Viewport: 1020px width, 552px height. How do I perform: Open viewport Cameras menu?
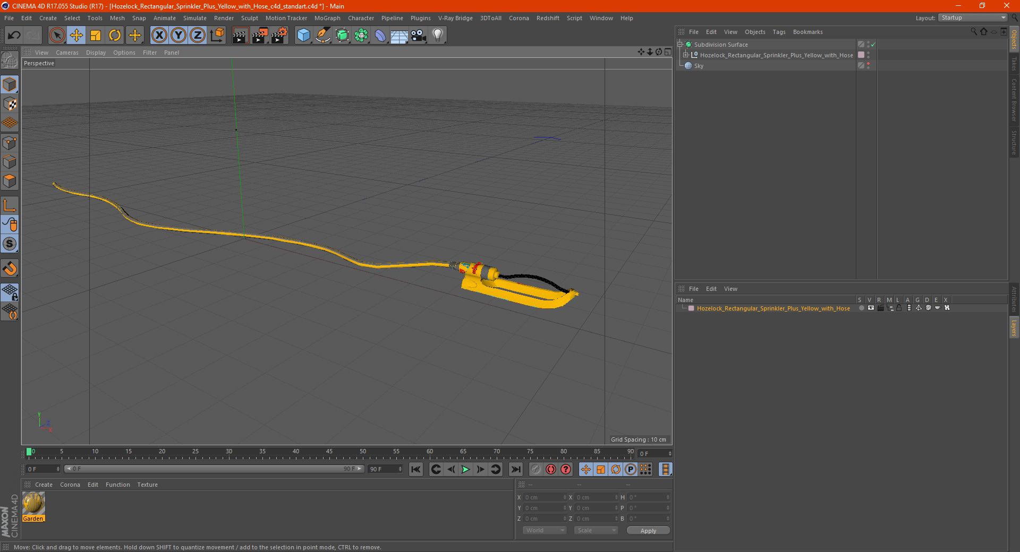pyautogui.click(x=67, y=53)
